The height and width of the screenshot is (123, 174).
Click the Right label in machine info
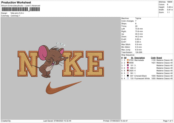[124, 31]
